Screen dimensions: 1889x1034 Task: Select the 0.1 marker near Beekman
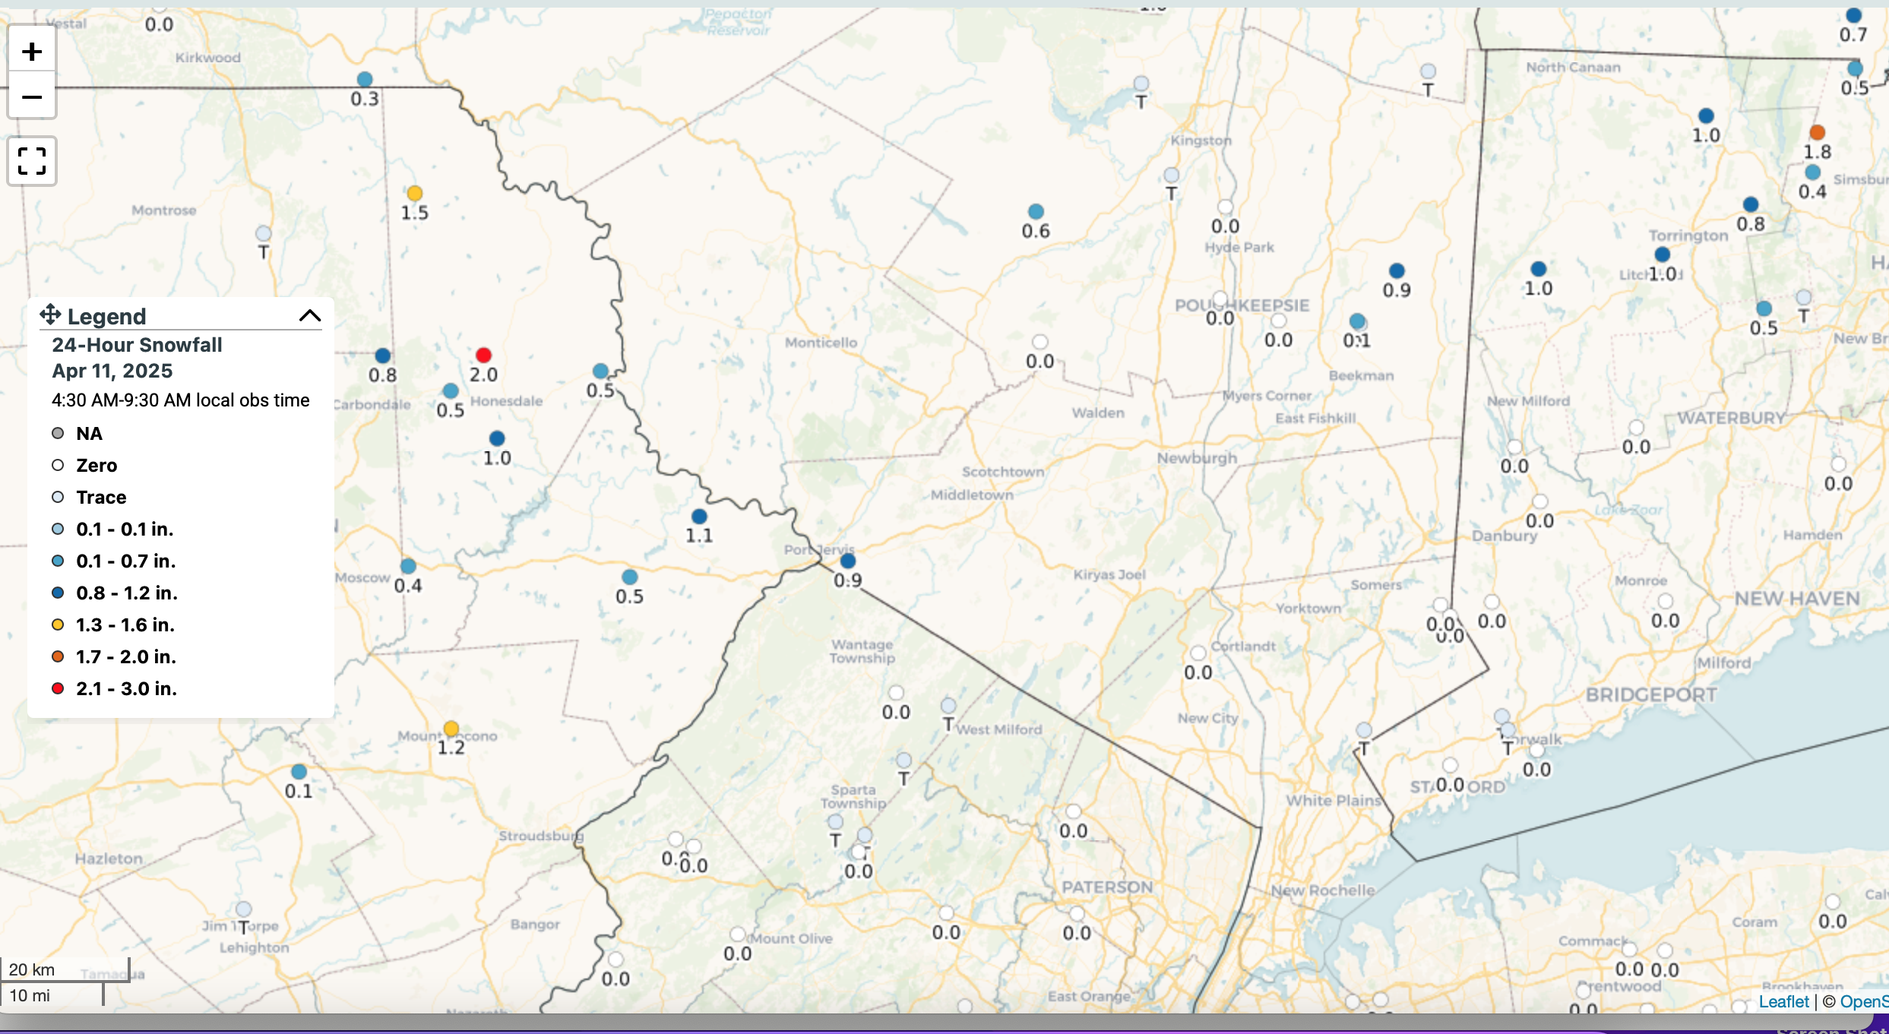click(x=1357, y=321)
